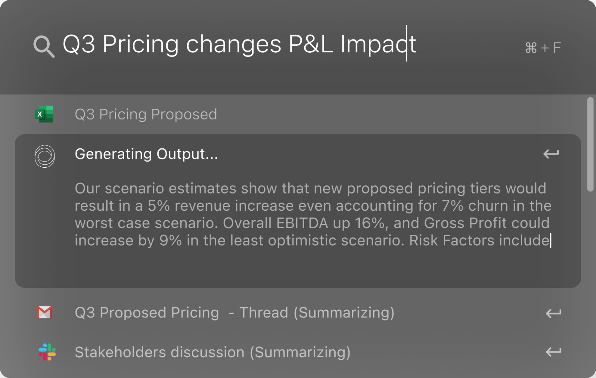
Task: Open the Q3 Pricing Proposed spreadsheet result
Action: click(x=146, y=114)
